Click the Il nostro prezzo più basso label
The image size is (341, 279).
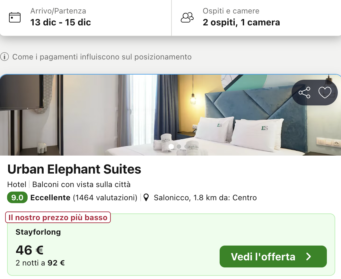tap(58, 218)
